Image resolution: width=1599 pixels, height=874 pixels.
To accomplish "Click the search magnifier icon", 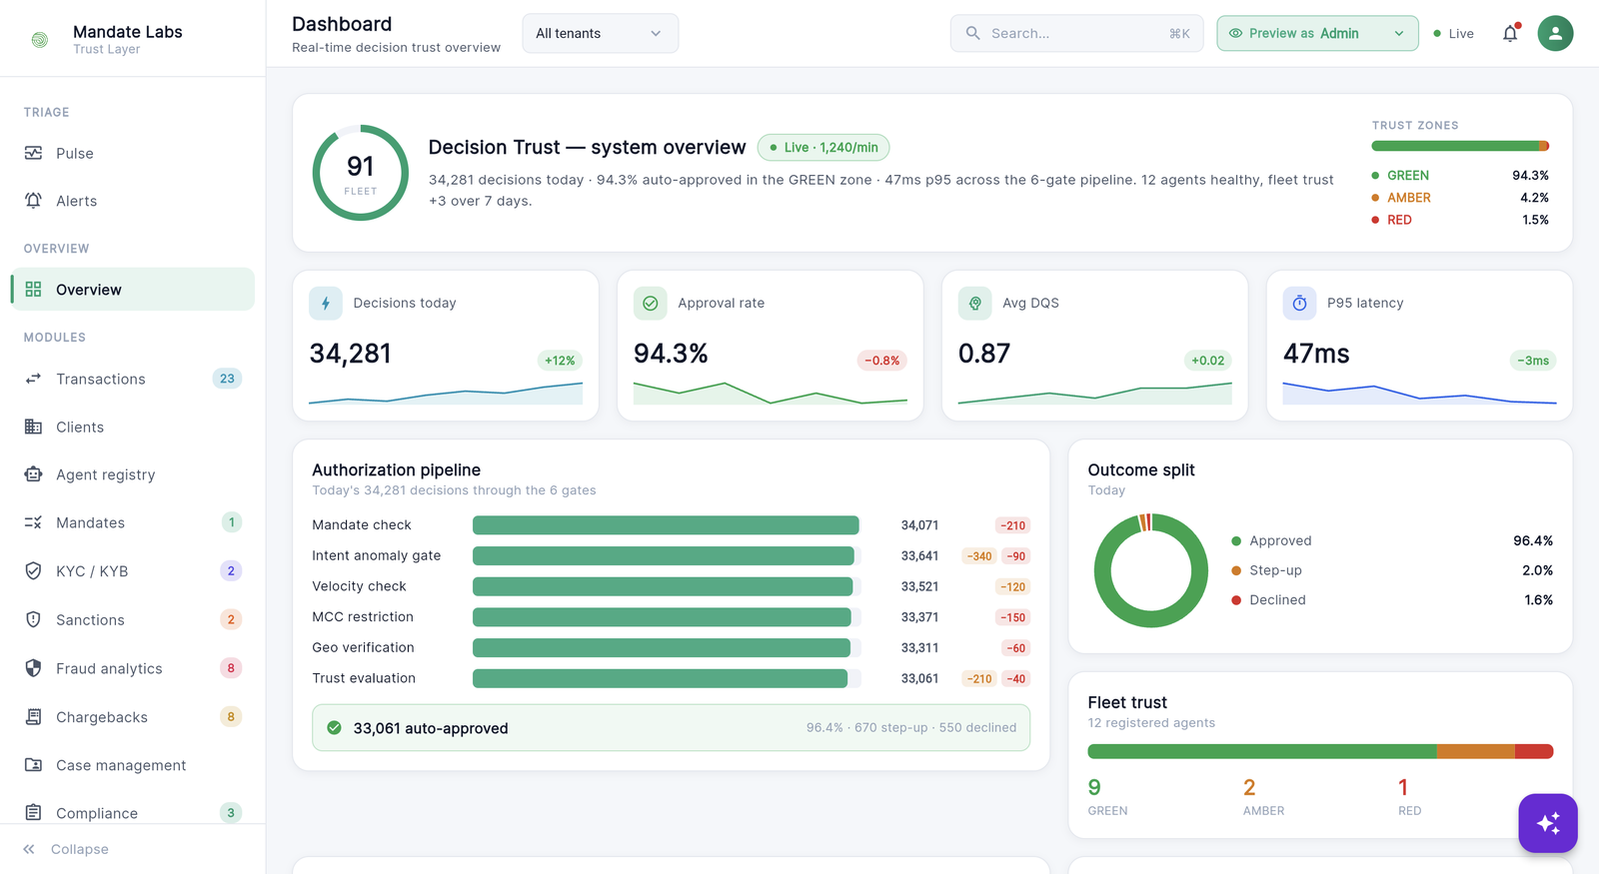I will pos(972,33).
